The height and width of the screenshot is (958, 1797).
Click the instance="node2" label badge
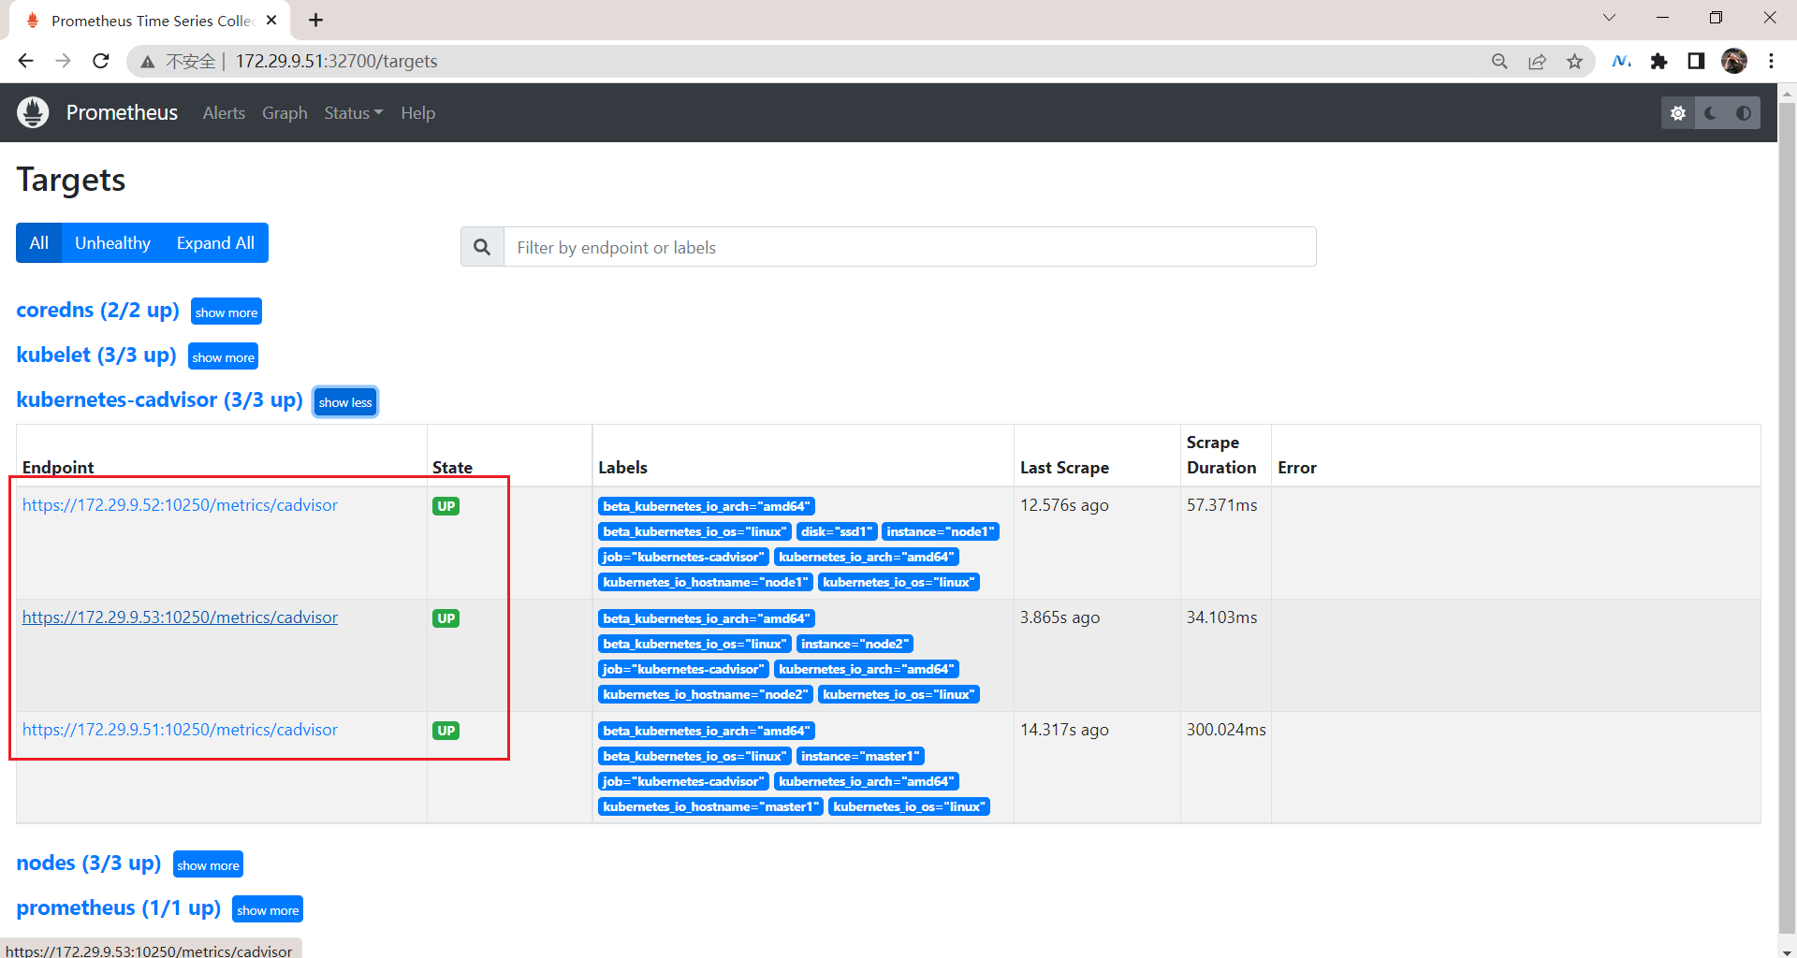click(855, 644)
